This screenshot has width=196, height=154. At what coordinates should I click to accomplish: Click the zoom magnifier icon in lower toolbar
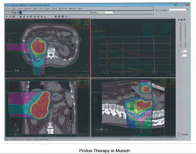[x=7, y=17]
